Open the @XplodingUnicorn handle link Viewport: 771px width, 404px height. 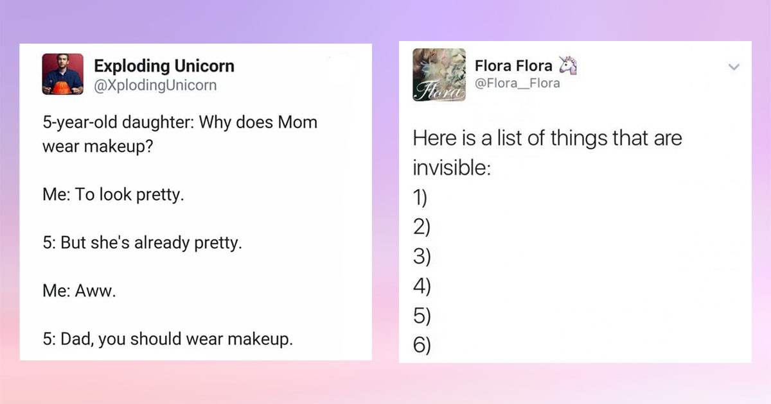(x=155, y=85)
